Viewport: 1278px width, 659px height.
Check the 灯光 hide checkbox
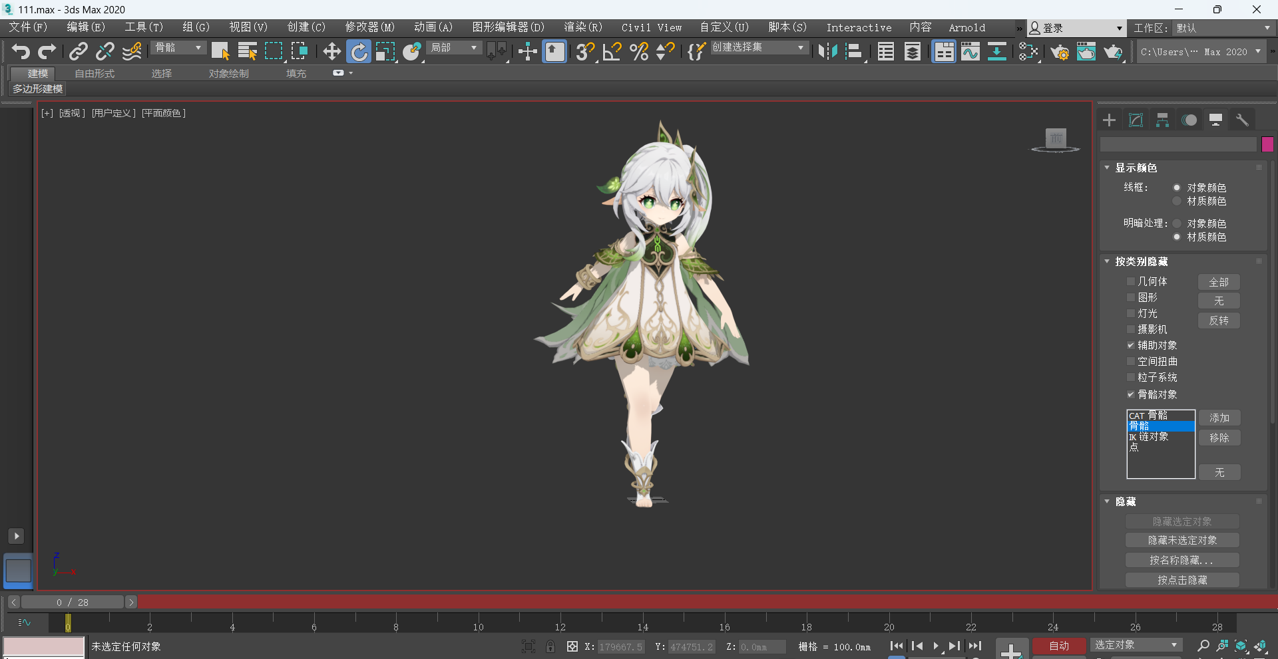coord(1130,313)
